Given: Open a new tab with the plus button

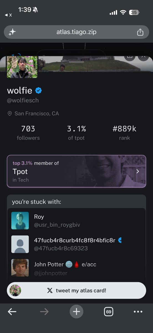Looking at the screenshot, I should pyautogui.click(x=76, y=312).
